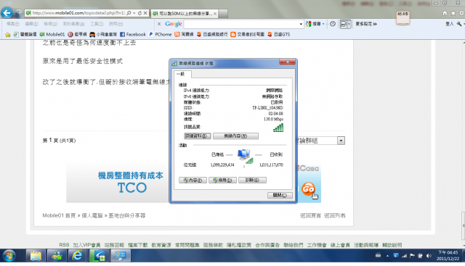Open the address bar history dropdown arrow
The image size is (465, 266).
(x=134, y=13)
